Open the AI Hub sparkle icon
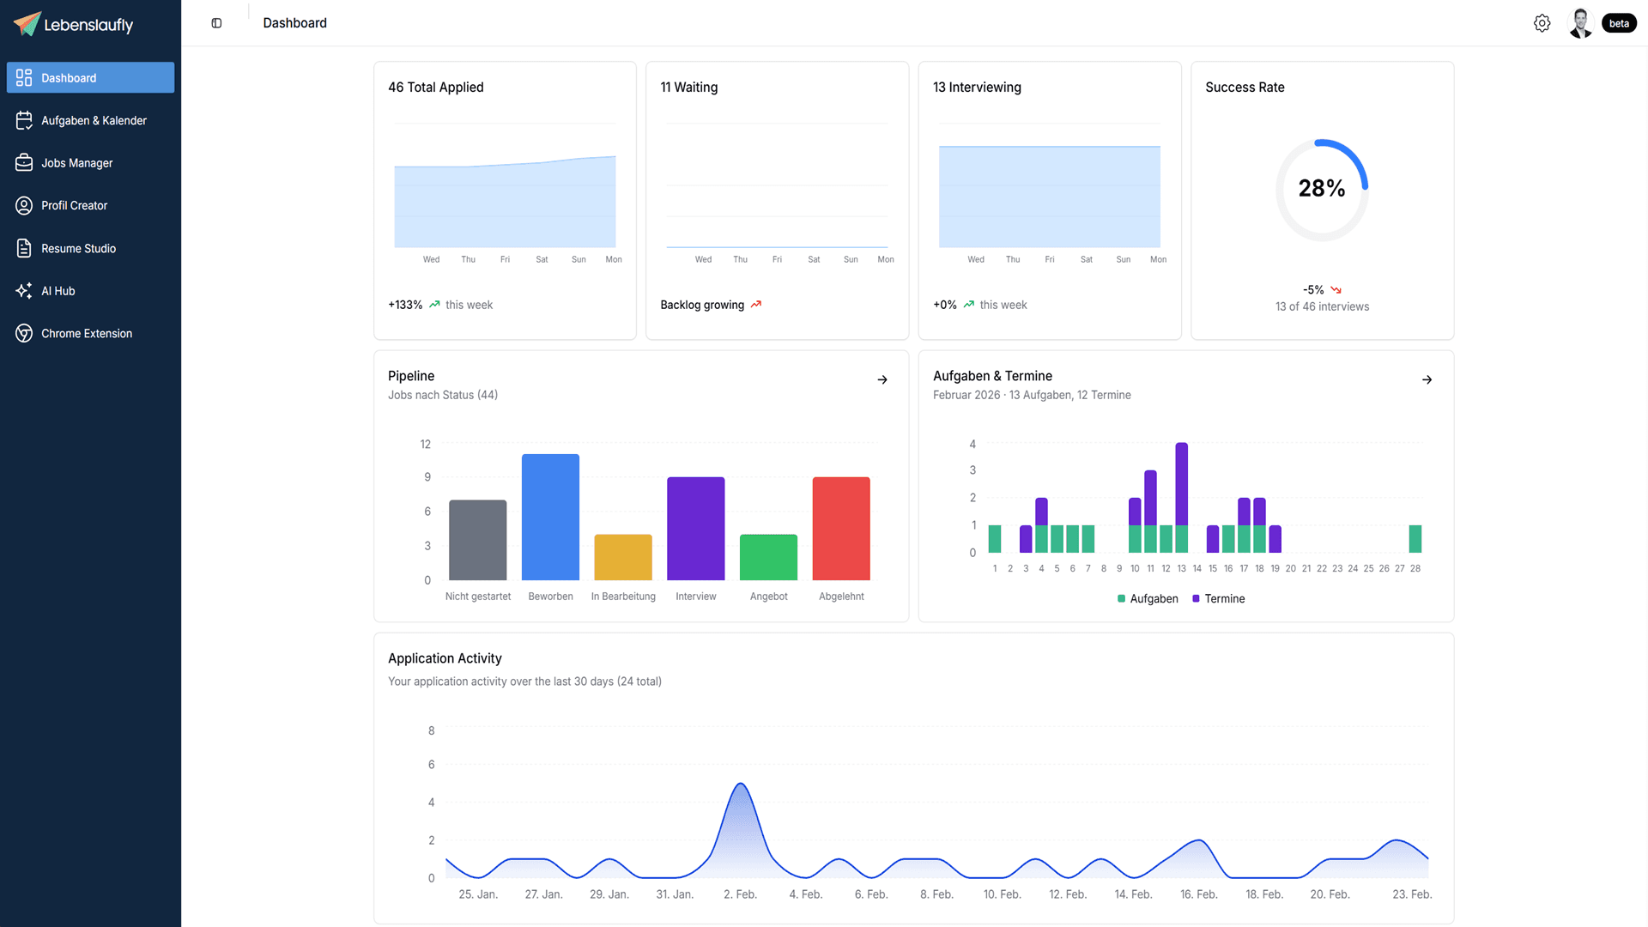This screenshot has width=1648, height=927. click(x=23, y=291)
